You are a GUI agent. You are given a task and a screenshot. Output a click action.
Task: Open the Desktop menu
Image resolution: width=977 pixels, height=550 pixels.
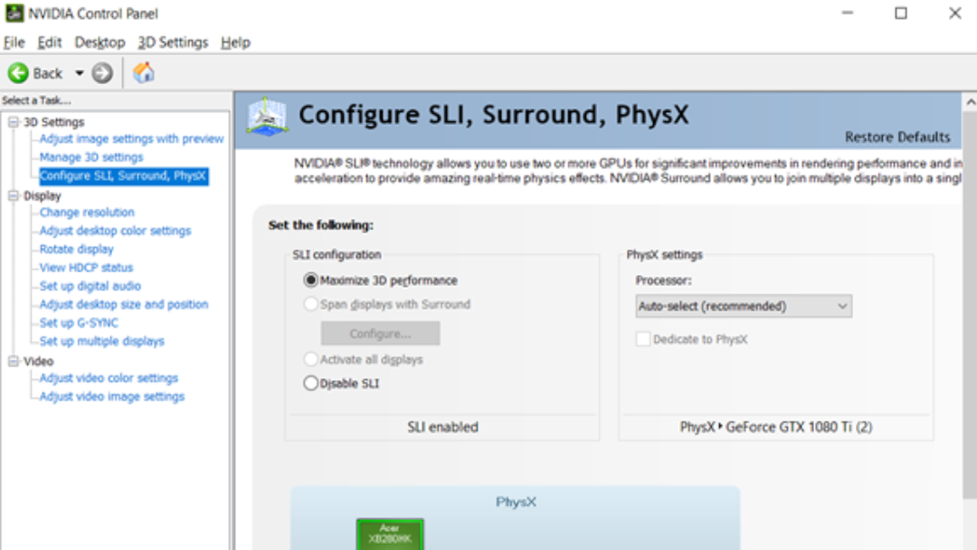click(100, 43)
